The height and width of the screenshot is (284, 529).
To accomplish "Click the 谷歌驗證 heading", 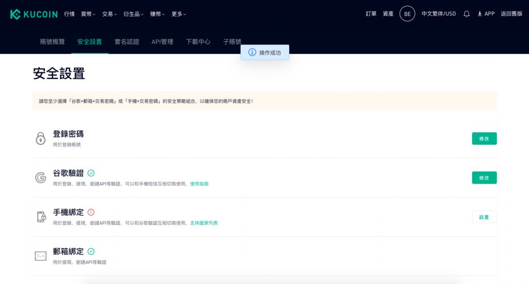I will tap(68, 173).
